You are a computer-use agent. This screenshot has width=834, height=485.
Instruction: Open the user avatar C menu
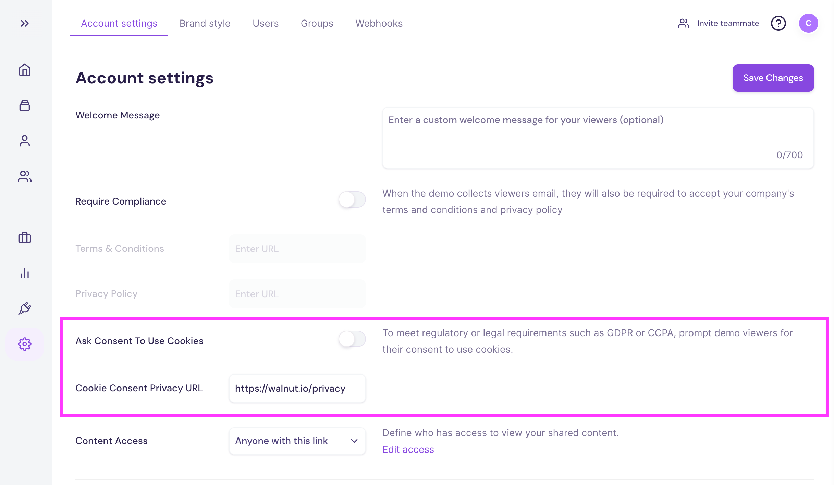click(x=809, y=23)
